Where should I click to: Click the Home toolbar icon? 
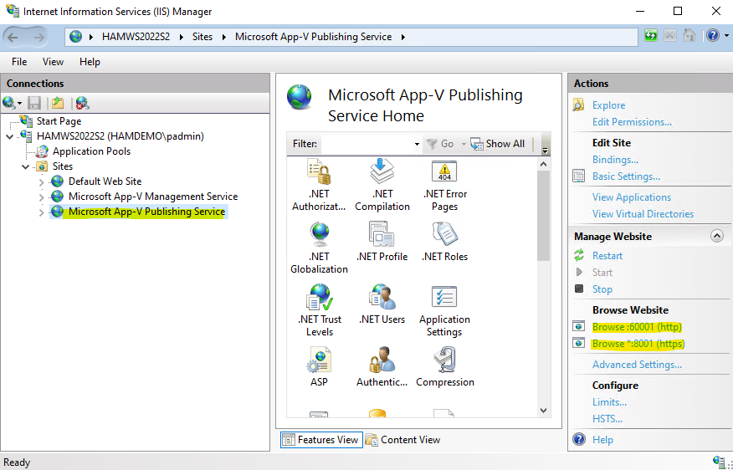[x=689, y=35]
